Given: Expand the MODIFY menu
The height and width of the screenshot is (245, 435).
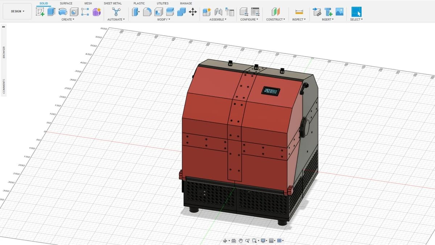Looking at the screenshot, I should (164, 20).
